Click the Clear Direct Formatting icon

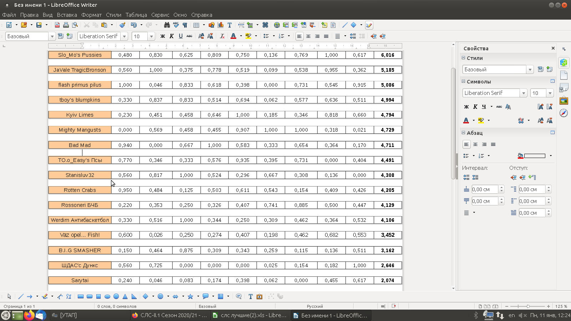pos(222,36)
